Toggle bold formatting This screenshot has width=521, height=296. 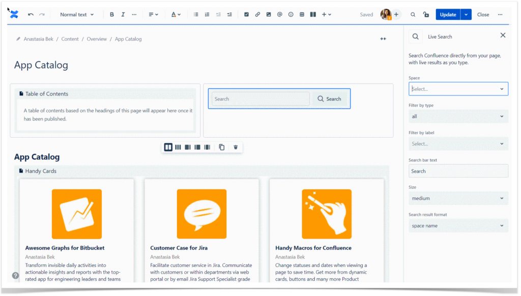(x=111, y=14)
